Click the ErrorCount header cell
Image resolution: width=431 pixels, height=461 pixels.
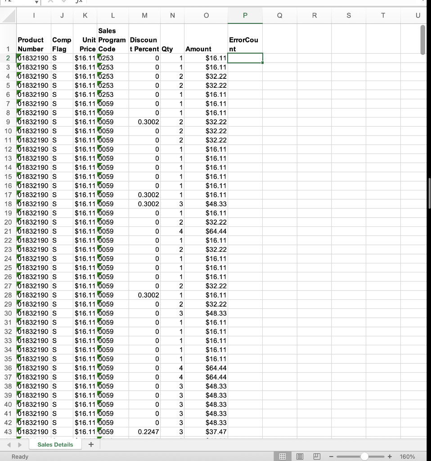pyautogui.click(x=245, y=40)
